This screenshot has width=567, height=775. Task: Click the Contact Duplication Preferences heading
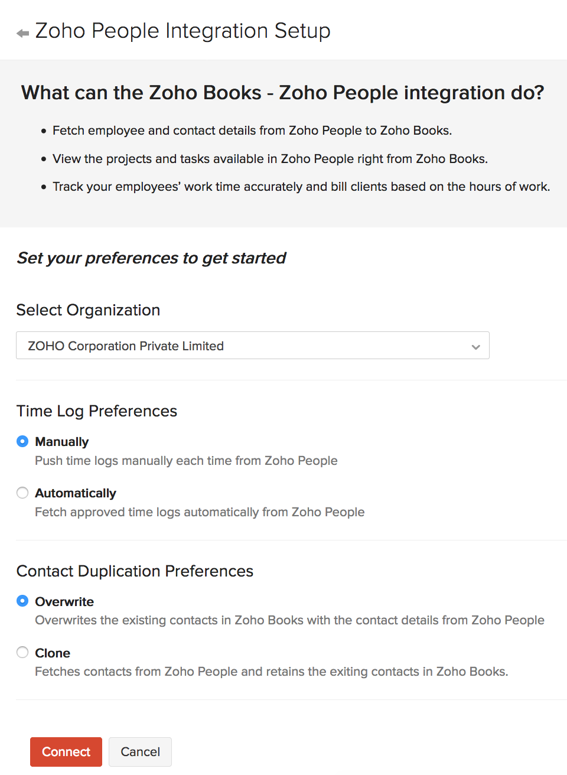coord(135,571)
